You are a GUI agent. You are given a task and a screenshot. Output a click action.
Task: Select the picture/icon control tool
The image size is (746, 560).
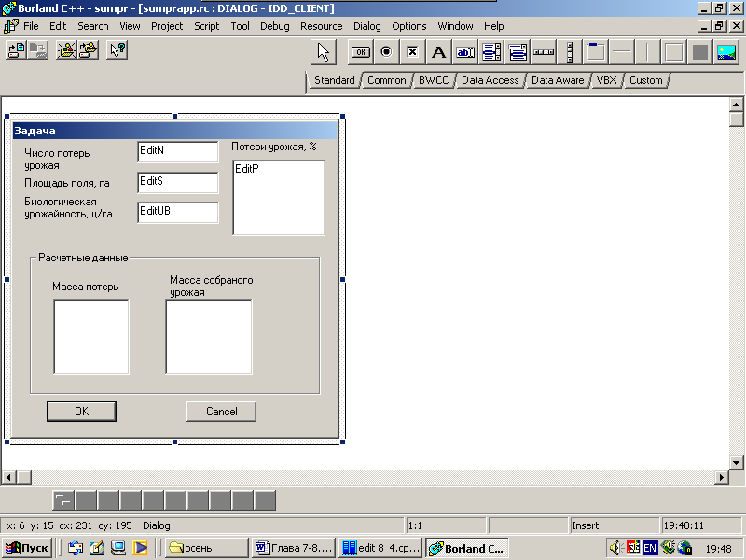[x=726, y=52]
